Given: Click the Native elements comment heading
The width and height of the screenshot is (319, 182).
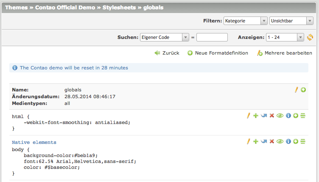Looking at the screenshot, I should pos(34,142).
